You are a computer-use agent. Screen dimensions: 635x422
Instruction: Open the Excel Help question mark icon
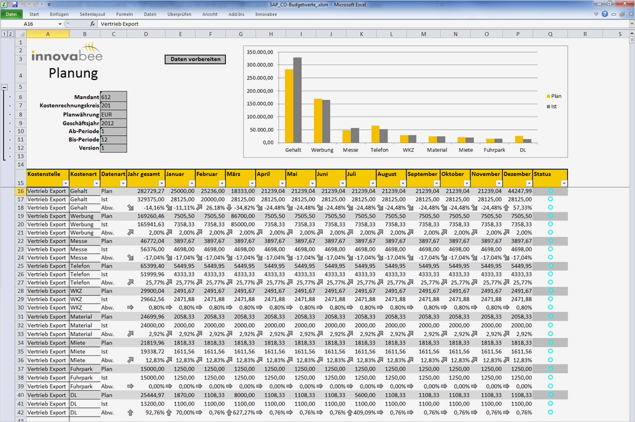[605, 14]
